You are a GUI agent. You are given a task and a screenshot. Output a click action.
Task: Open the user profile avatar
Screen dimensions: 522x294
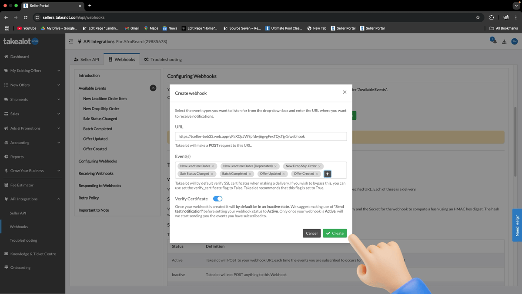pos(514,41)
